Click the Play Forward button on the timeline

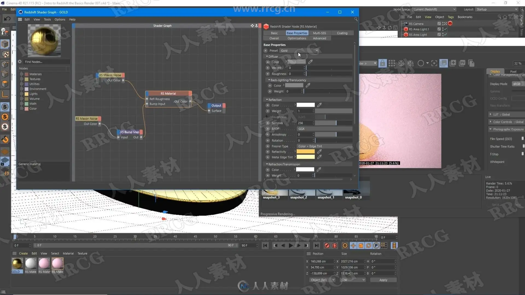pos(291,246)
